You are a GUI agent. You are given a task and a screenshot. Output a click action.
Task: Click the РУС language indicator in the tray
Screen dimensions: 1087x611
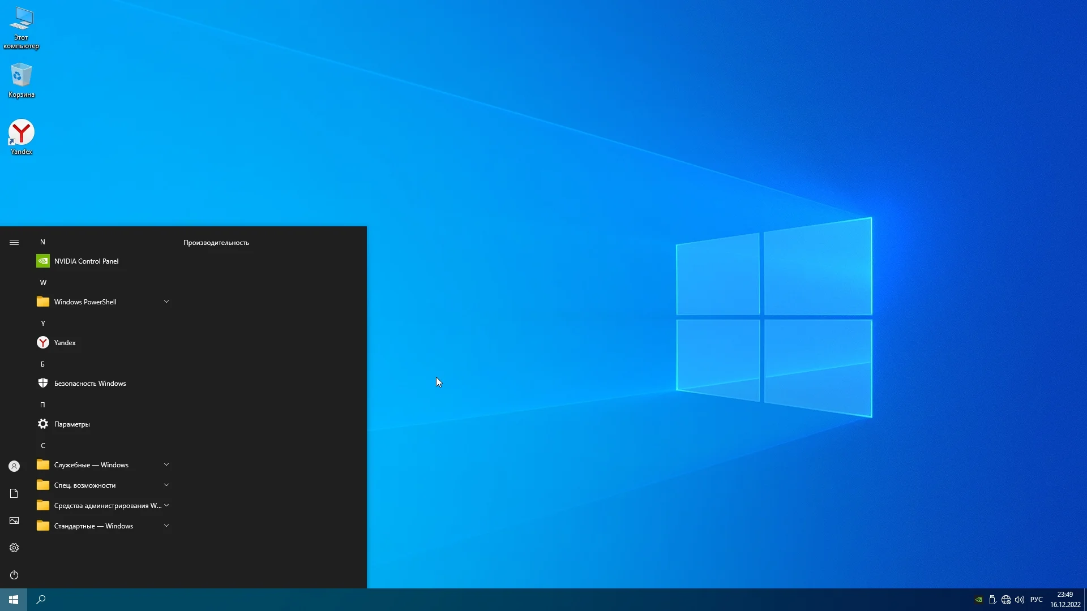click(1036, 600)
